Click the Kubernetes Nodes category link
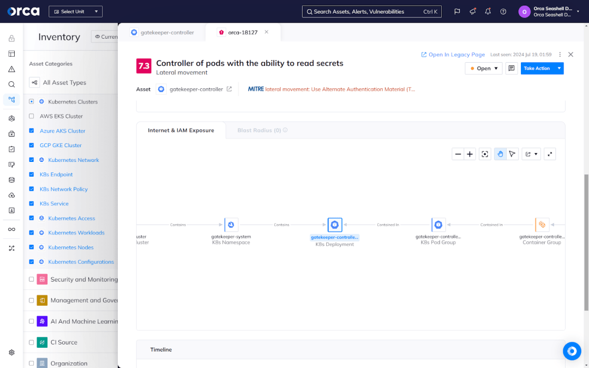Viewport: 589px width, 368px height. pyautogui.click(x=70, y=248)
